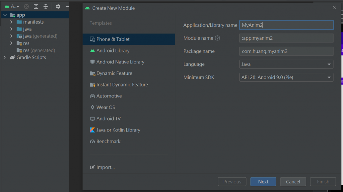
Task: Choose the Java or Kotlin Library template
Action: tap(118, 130)
